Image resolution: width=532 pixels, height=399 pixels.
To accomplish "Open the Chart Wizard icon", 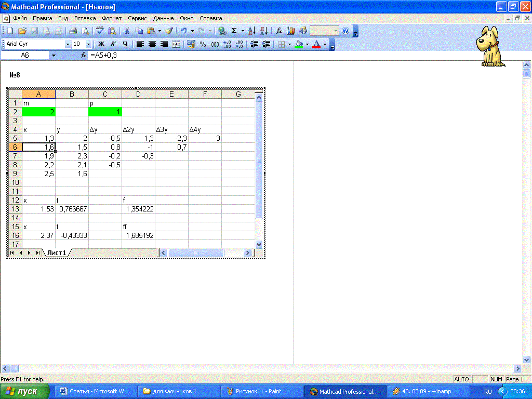I will point(291,31).
